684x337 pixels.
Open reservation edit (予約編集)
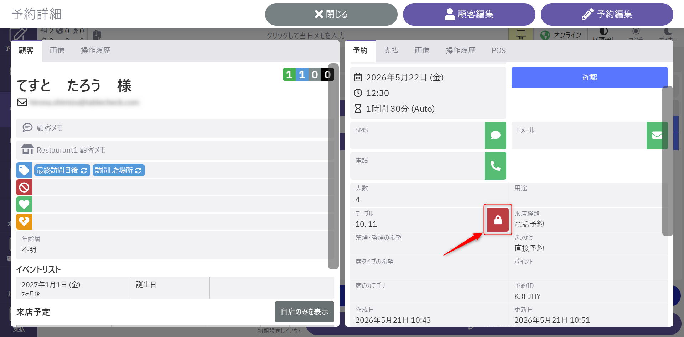pos(607,14)
